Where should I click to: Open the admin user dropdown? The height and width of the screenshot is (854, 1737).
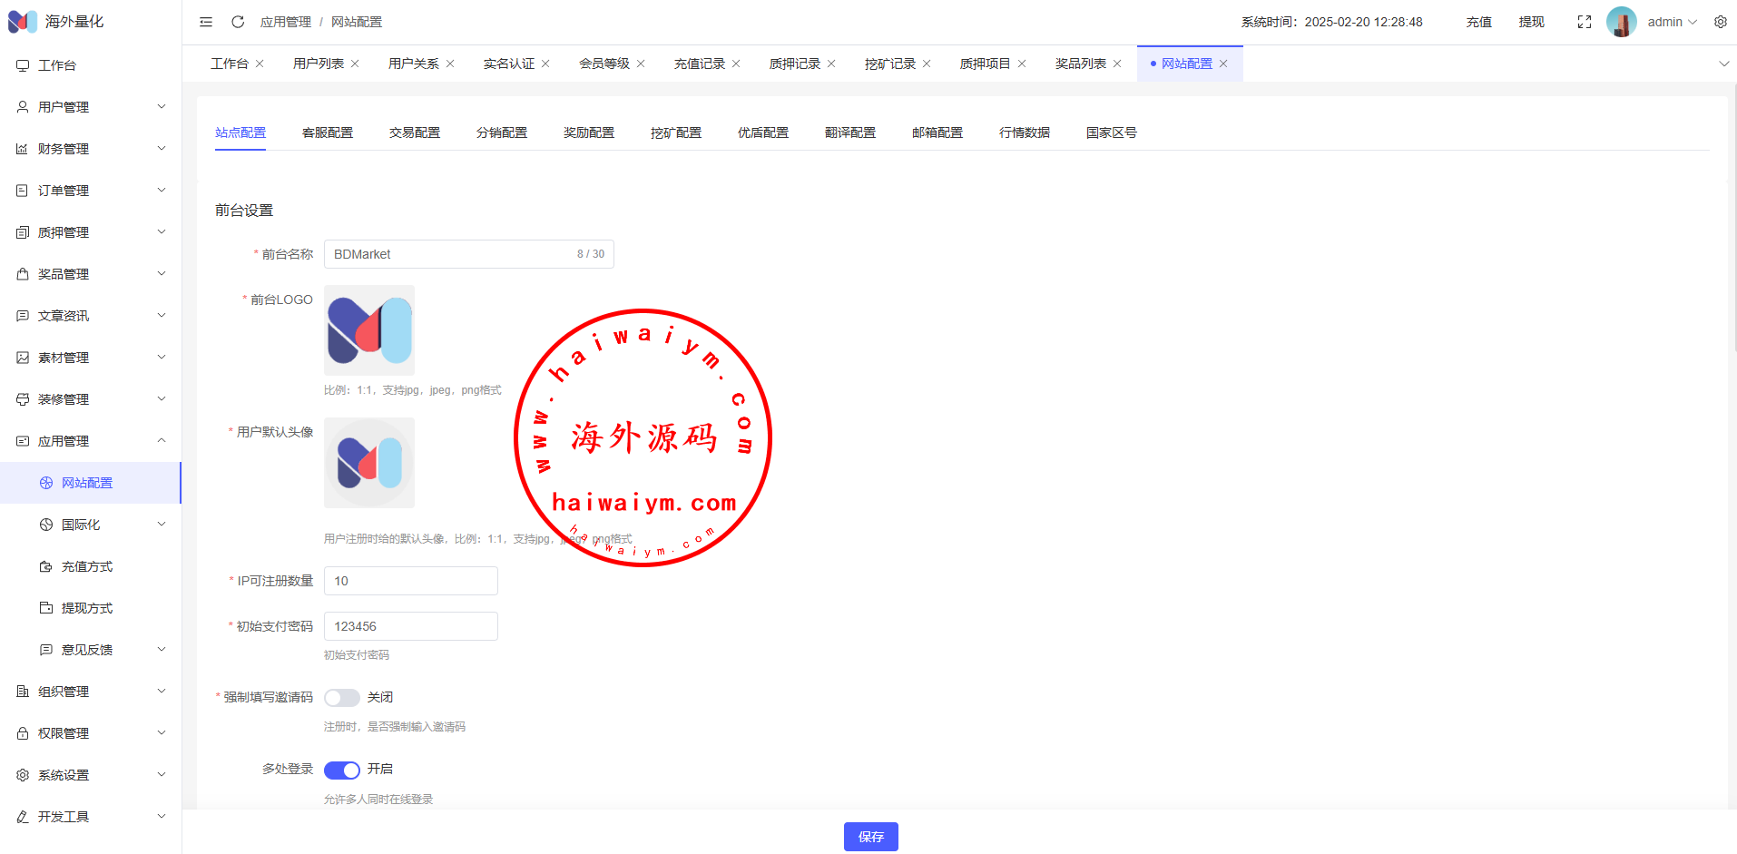tap(1672, 22)
